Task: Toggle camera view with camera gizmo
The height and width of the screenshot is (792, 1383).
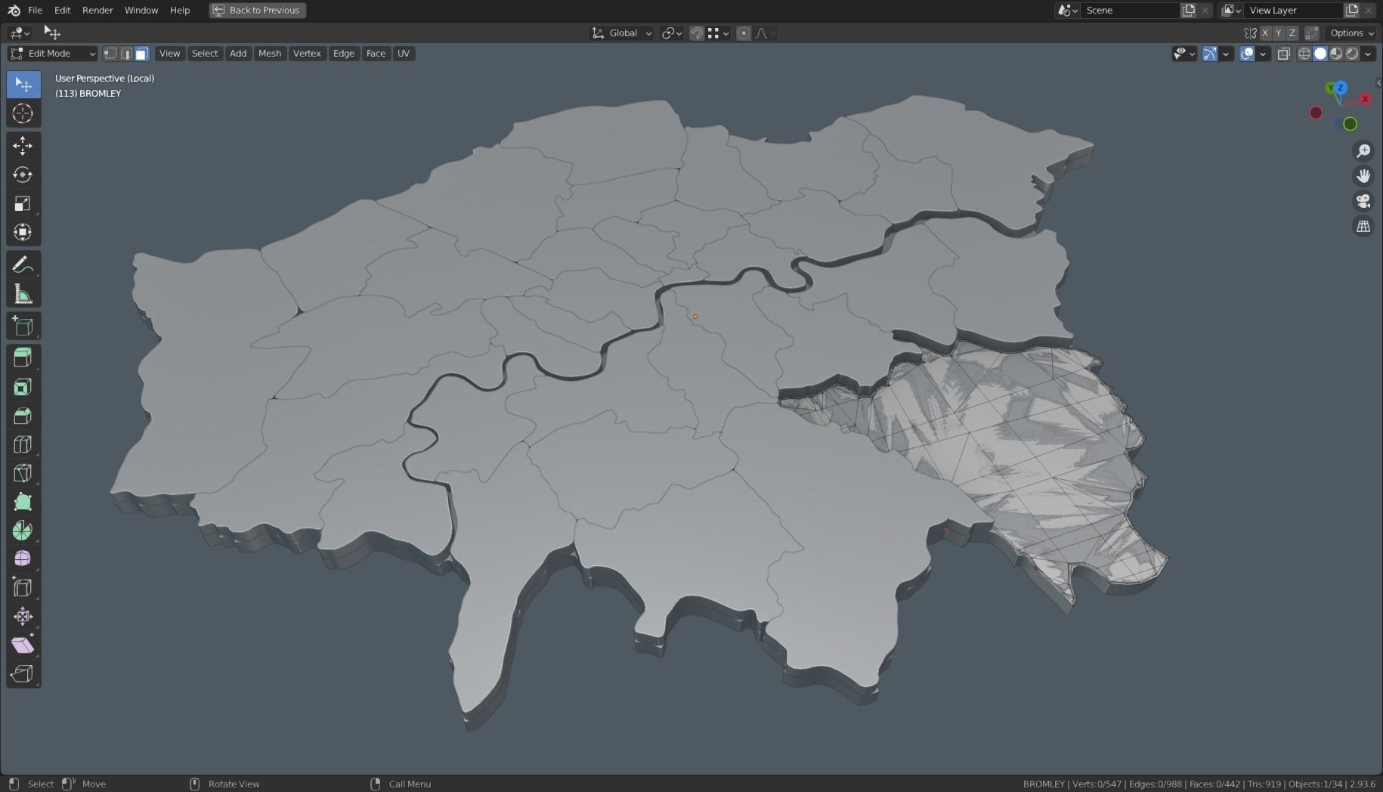Action: coord(1363,201)
